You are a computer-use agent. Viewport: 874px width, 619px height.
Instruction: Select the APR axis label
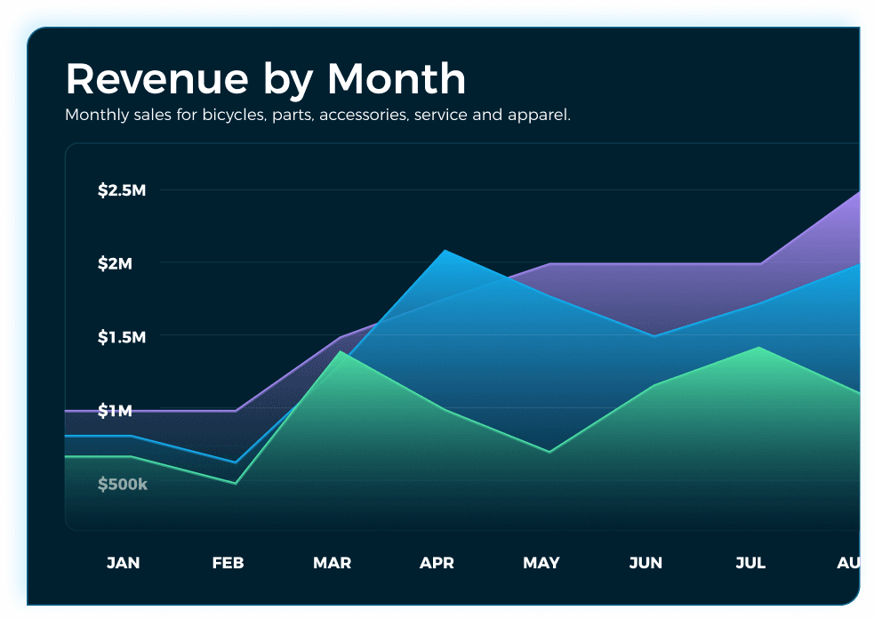437,562
